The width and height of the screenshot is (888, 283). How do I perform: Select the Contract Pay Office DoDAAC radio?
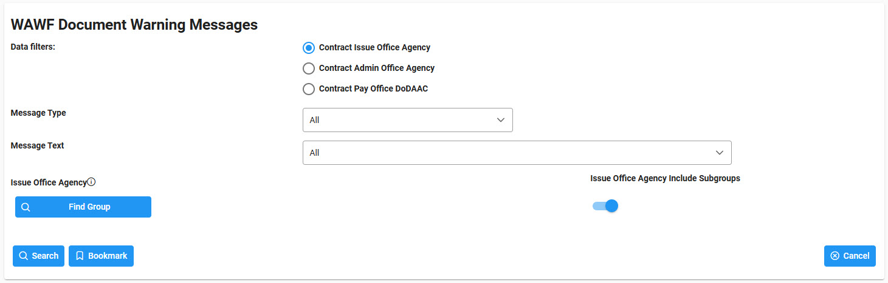coord(309,88)
